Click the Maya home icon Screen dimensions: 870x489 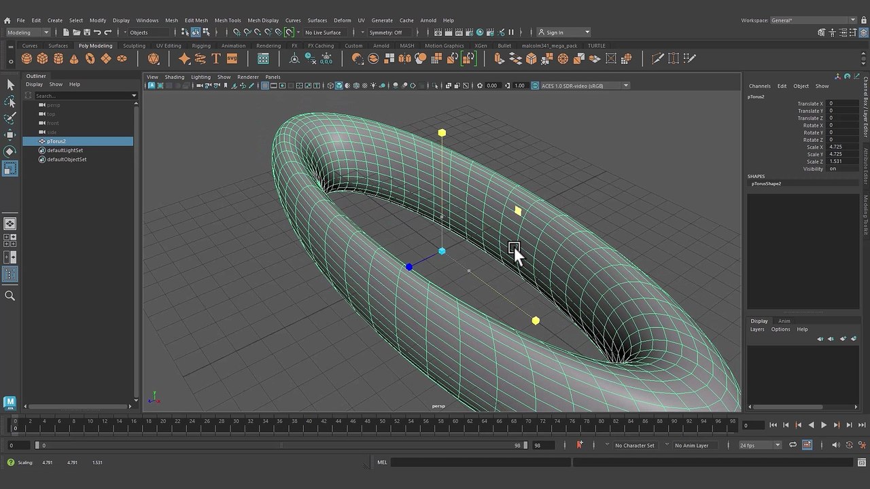[x=7, y=20]
